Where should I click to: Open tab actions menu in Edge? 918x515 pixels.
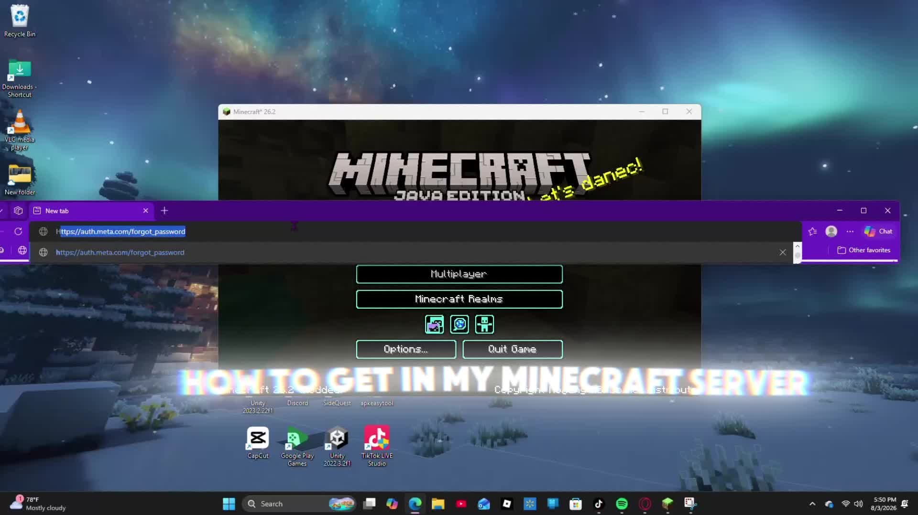point(18,211)
